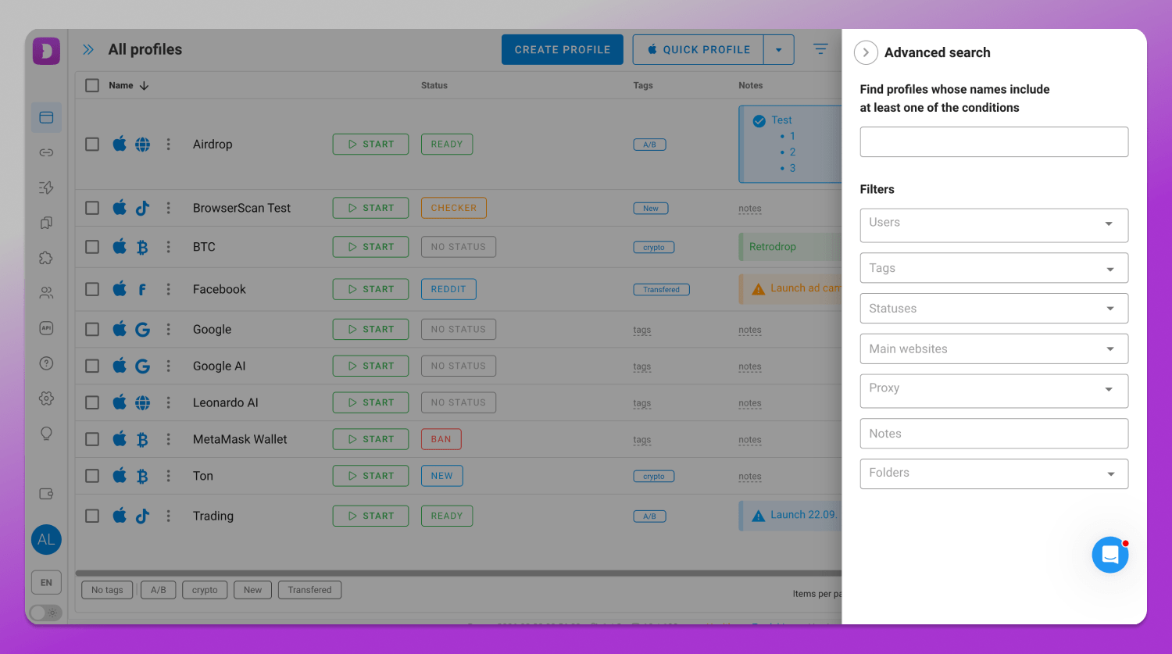The image size is (1172, 654).
Task: Check the BTC profile checkbox
Action: [92, 247]
